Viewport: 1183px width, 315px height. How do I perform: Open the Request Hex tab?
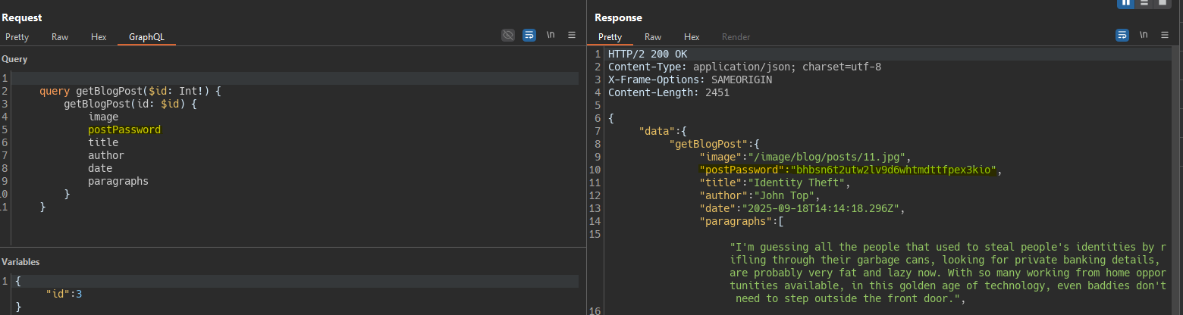[x=99, y=36]
